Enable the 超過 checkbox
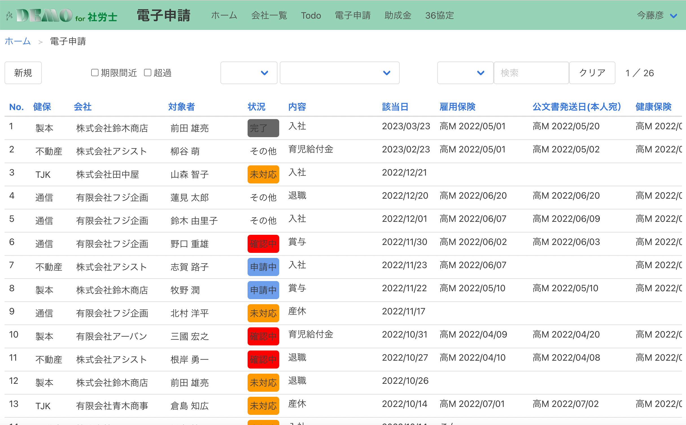The width and height of the screenshot is (686, 425). pos(148,73)
